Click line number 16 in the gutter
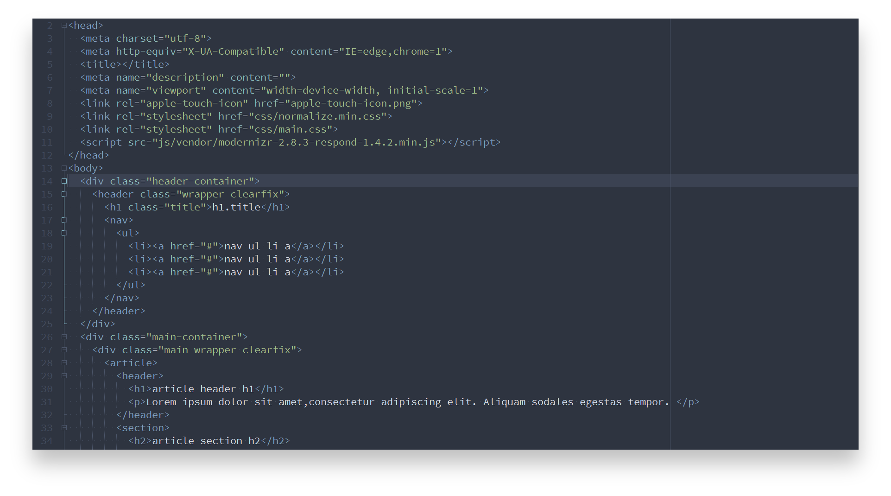 click(47, 207)
